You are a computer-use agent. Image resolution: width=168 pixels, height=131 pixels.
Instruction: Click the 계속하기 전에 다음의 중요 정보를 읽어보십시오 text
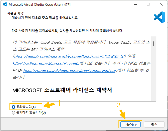[45, 18]
